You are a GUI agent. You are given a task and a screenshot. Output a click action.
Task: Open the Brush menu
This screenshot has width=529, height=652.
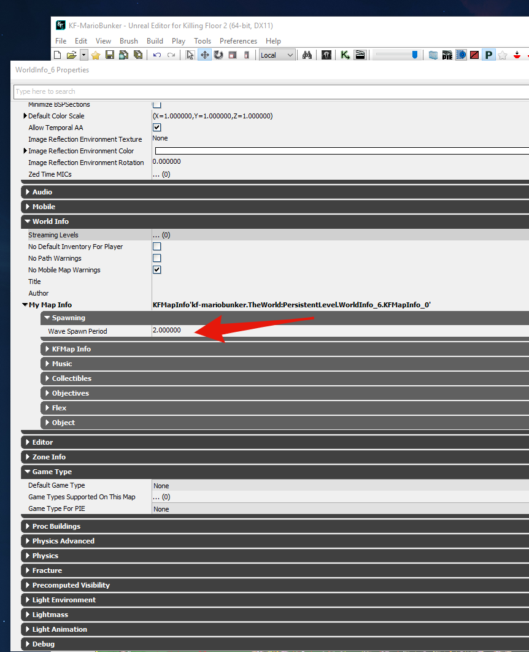point(128,40)
